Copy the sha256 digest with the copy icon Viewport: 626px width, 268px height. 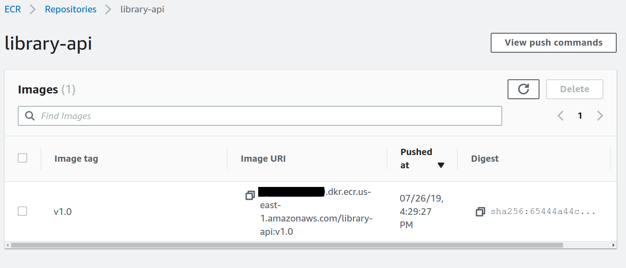click(x=480, y=212)
